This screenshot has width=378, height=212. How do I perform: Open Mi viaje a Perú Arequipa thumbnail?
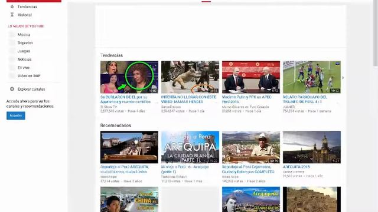190,147
